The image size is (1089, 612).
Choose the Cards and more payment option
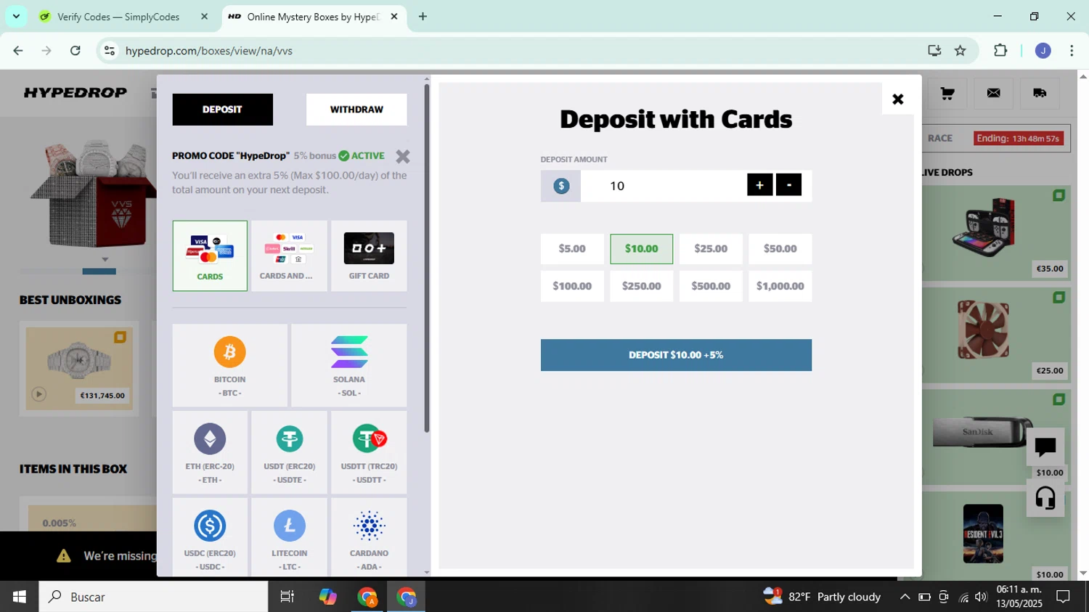(289, 256)
